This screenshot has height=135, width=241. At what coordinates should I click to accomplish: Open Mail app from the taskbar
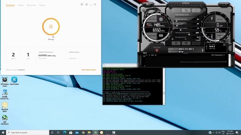(x=77, y=132)
